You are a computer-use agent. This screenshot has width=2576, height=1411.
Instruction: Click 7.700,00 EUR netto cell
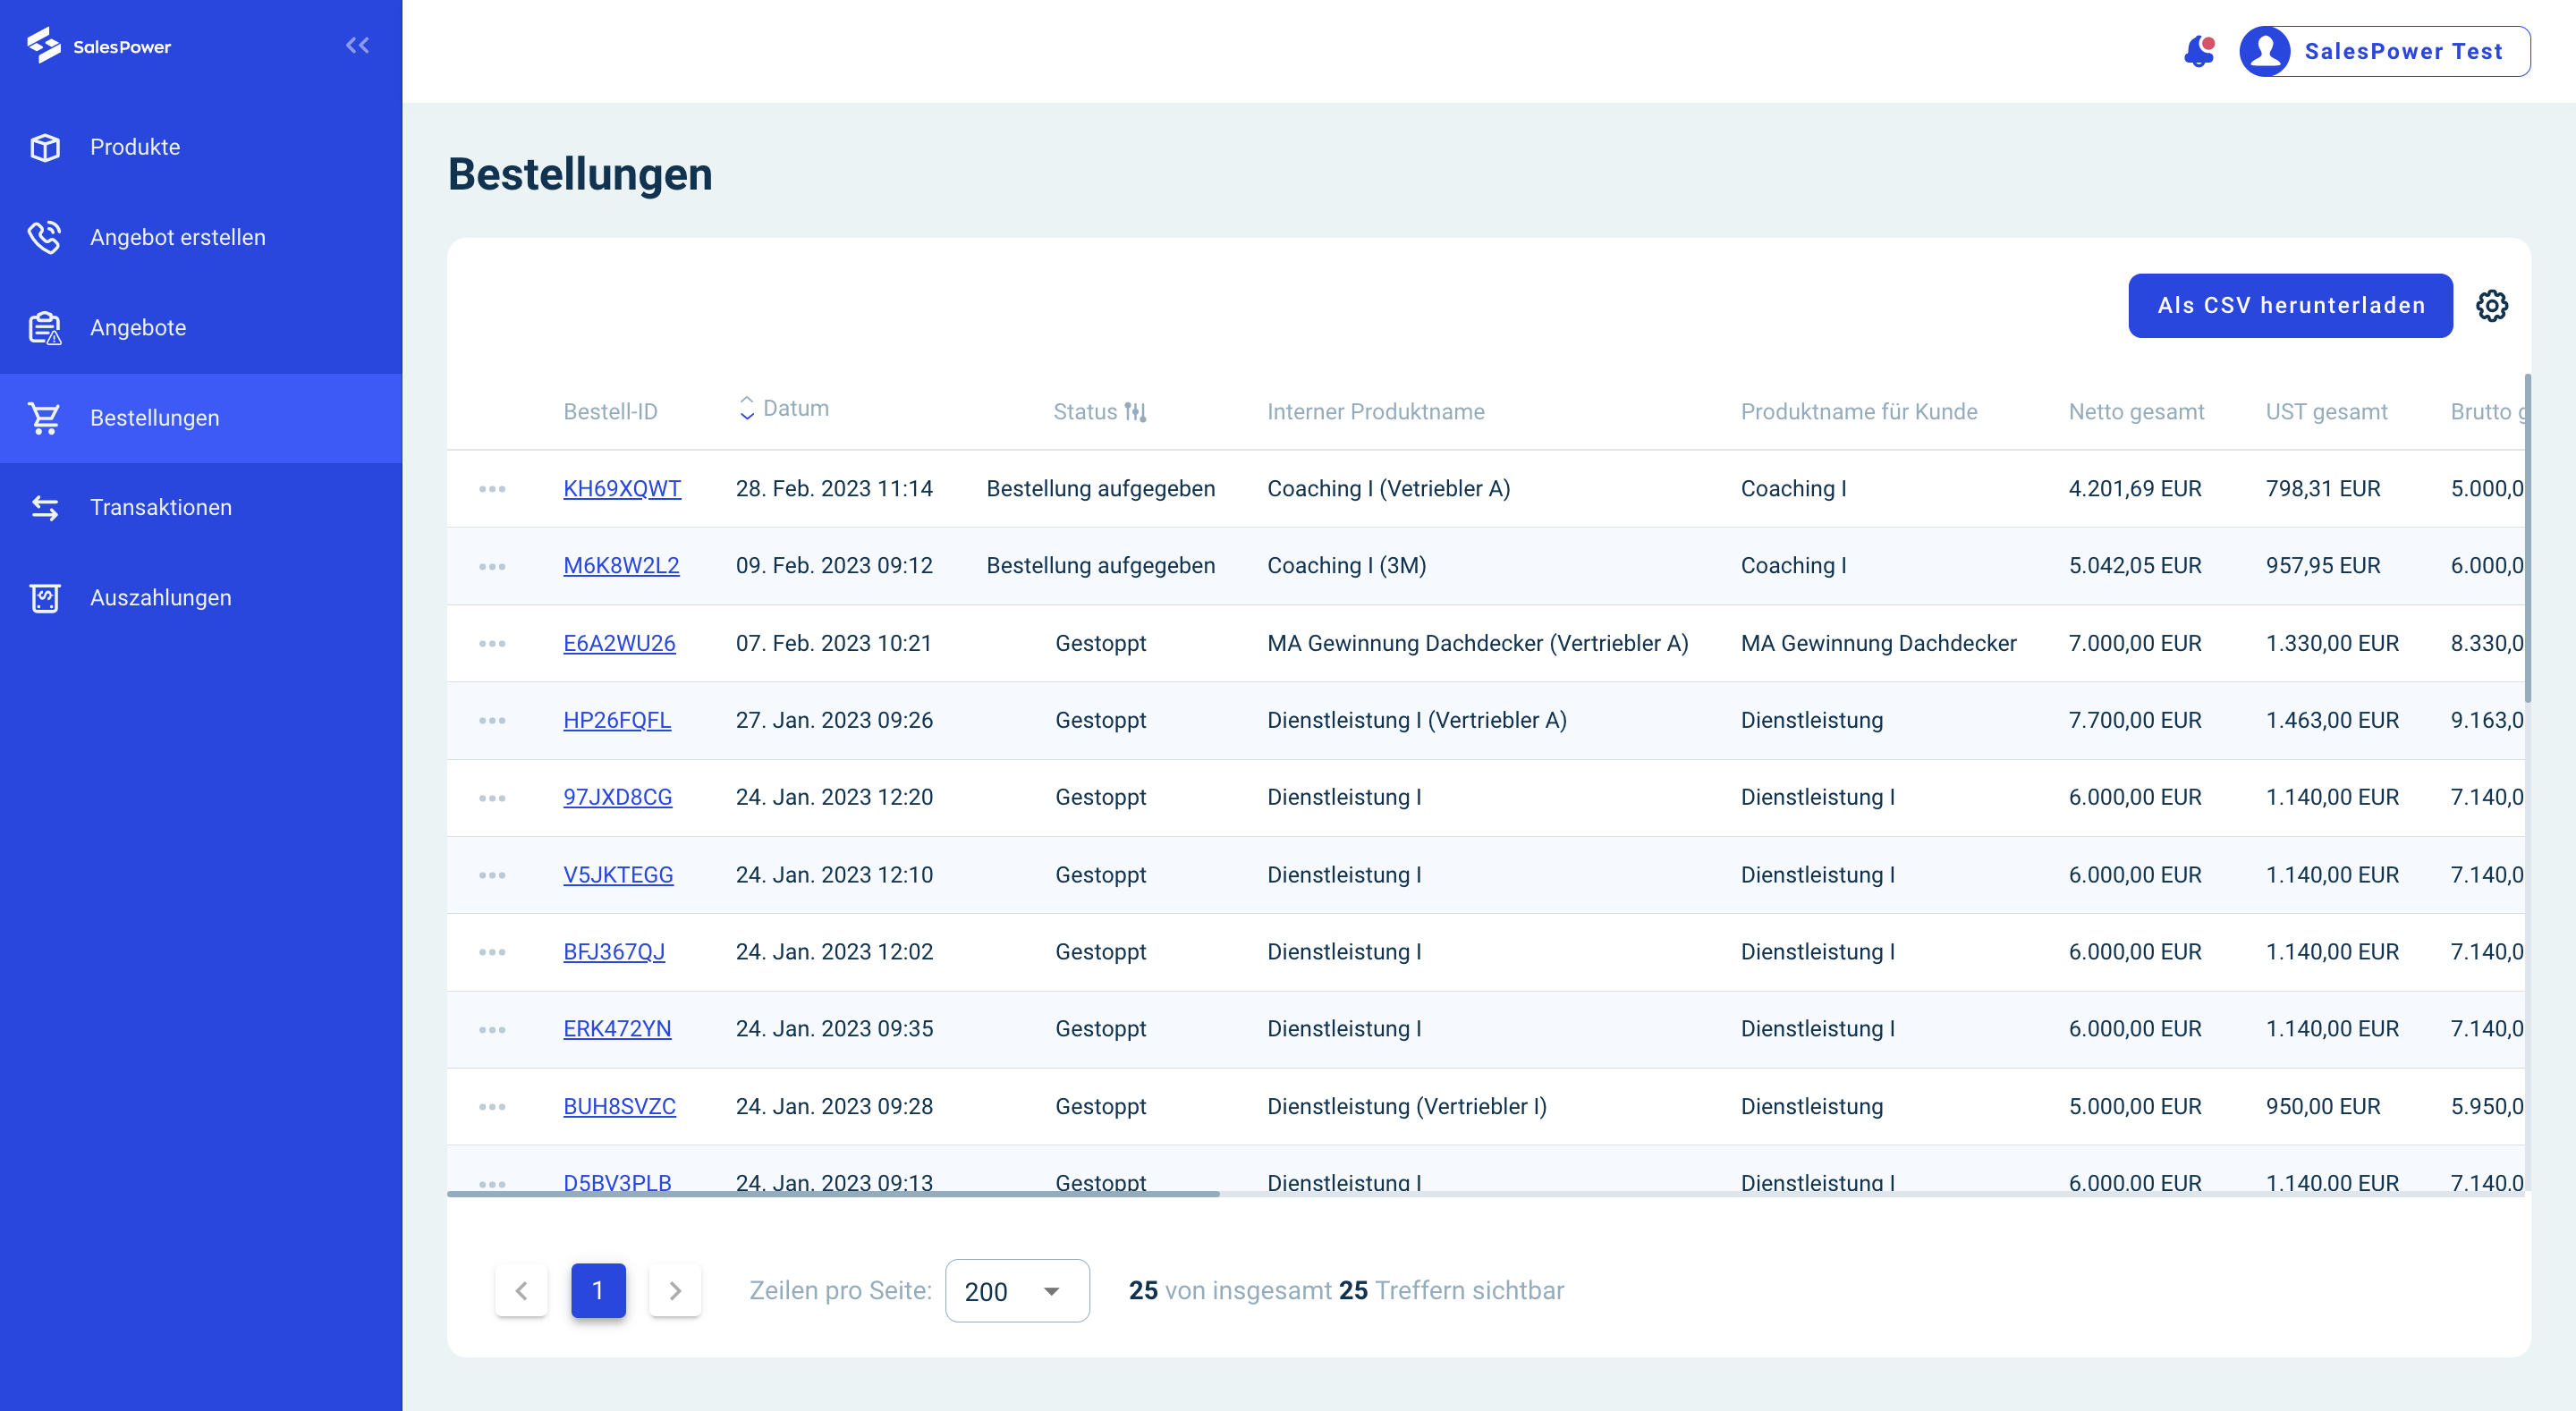[x=2135, y=720]
